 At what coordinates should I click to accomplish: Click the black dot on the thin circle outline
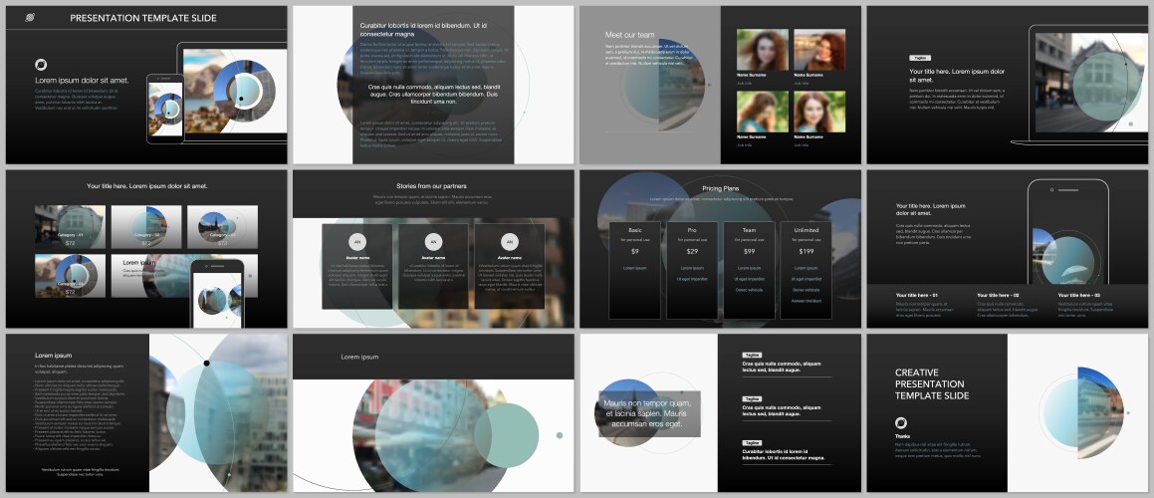(x=207, y=363)
